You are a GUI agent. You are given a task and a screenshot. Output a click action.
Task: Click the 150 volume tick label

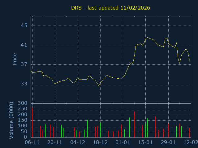click(x=22, y=120)
